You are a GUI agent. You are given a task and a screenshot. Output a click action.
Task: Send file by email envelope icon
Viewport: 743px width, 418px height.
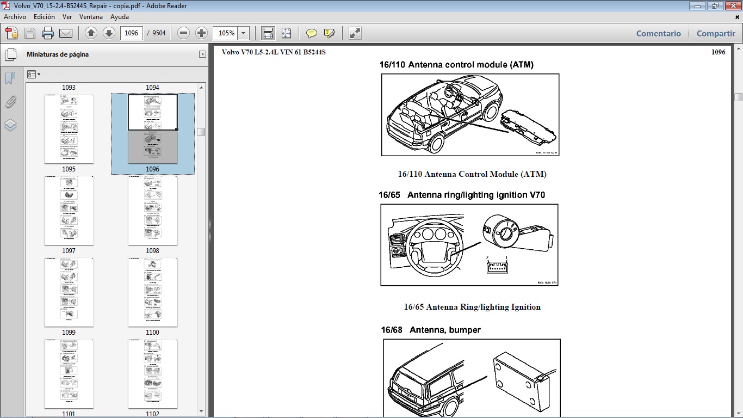click(66, 33)
